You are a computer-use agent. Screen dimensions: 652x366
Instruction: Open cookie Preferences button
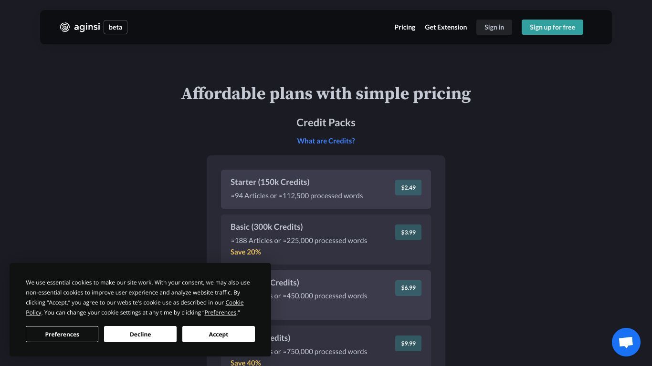click(62, 334)
